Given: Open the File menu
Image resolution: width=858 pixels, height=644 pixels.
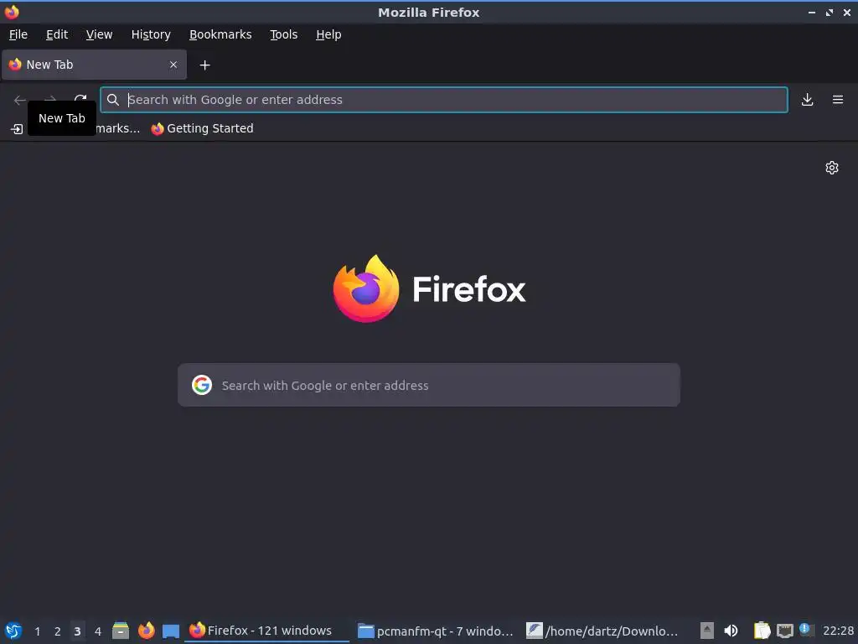Looking at the screenshot, I should click(x=18, y=34).
